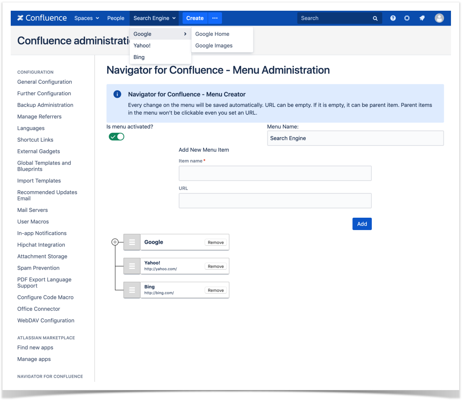
Task: Click the drag handle for Google item
Action: (132, 242)
